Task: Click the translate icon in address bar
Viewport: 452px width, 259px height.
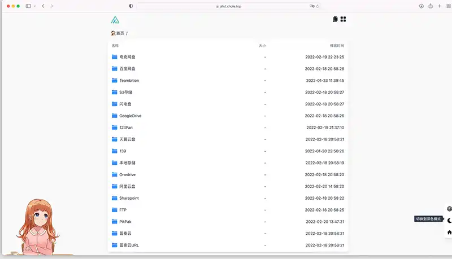Action: click(x=312, y=6)
